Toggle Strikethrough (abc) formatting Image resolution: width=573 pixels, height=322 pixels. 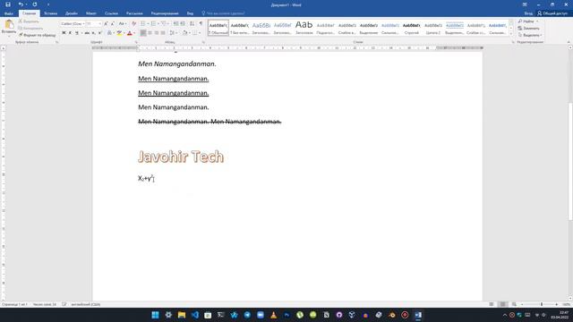(87, 33)
